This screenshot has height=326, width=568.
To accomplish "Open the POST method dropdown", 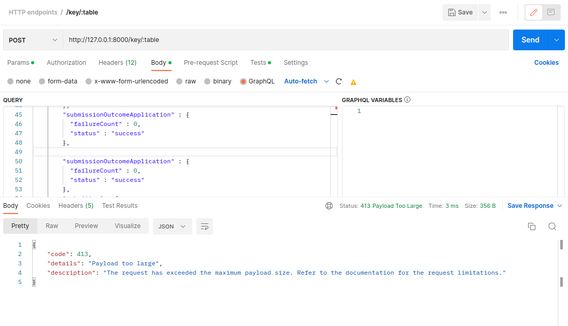I will coord(33,40).
